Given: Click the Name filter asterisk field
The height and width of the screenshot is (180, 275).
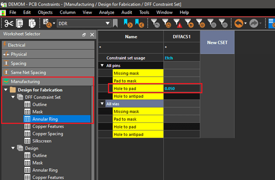Looking at the screenshot, I should [x=131, y=47].
